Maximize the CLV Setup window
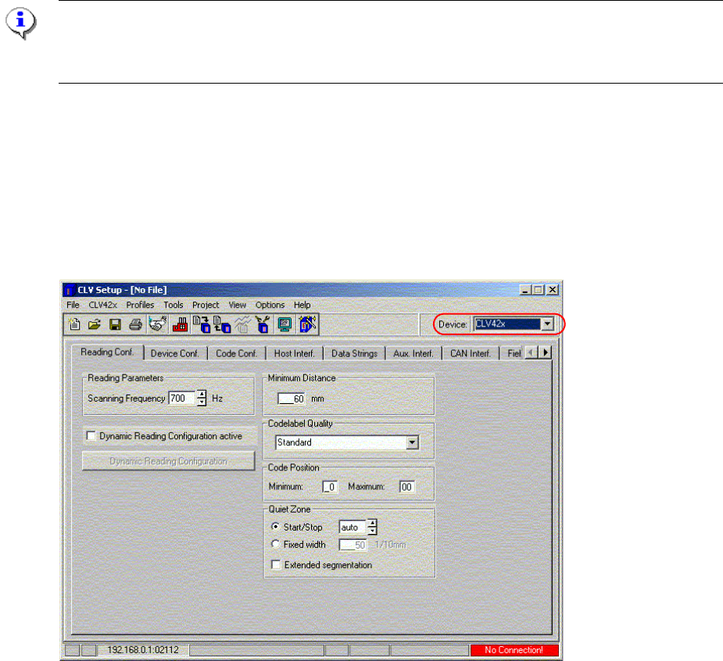 (538, 290)
